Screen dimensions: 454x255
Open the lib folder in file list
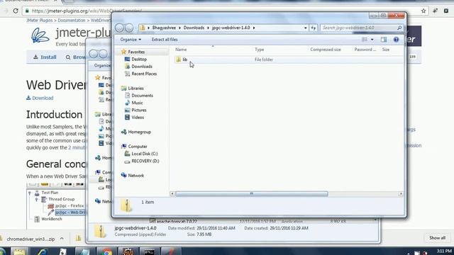(x=184, y=59)
